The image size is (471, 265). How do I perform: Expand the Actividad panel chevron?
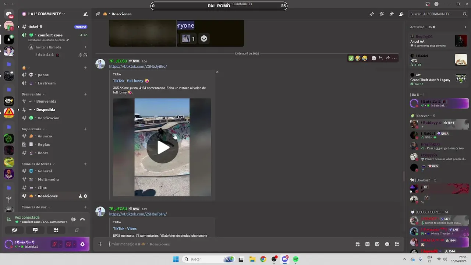tap(465, 27)
